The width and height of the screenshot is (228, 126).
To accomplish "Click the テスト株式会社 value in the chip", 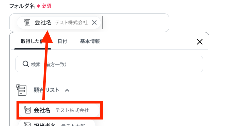I will pos(71,23).
